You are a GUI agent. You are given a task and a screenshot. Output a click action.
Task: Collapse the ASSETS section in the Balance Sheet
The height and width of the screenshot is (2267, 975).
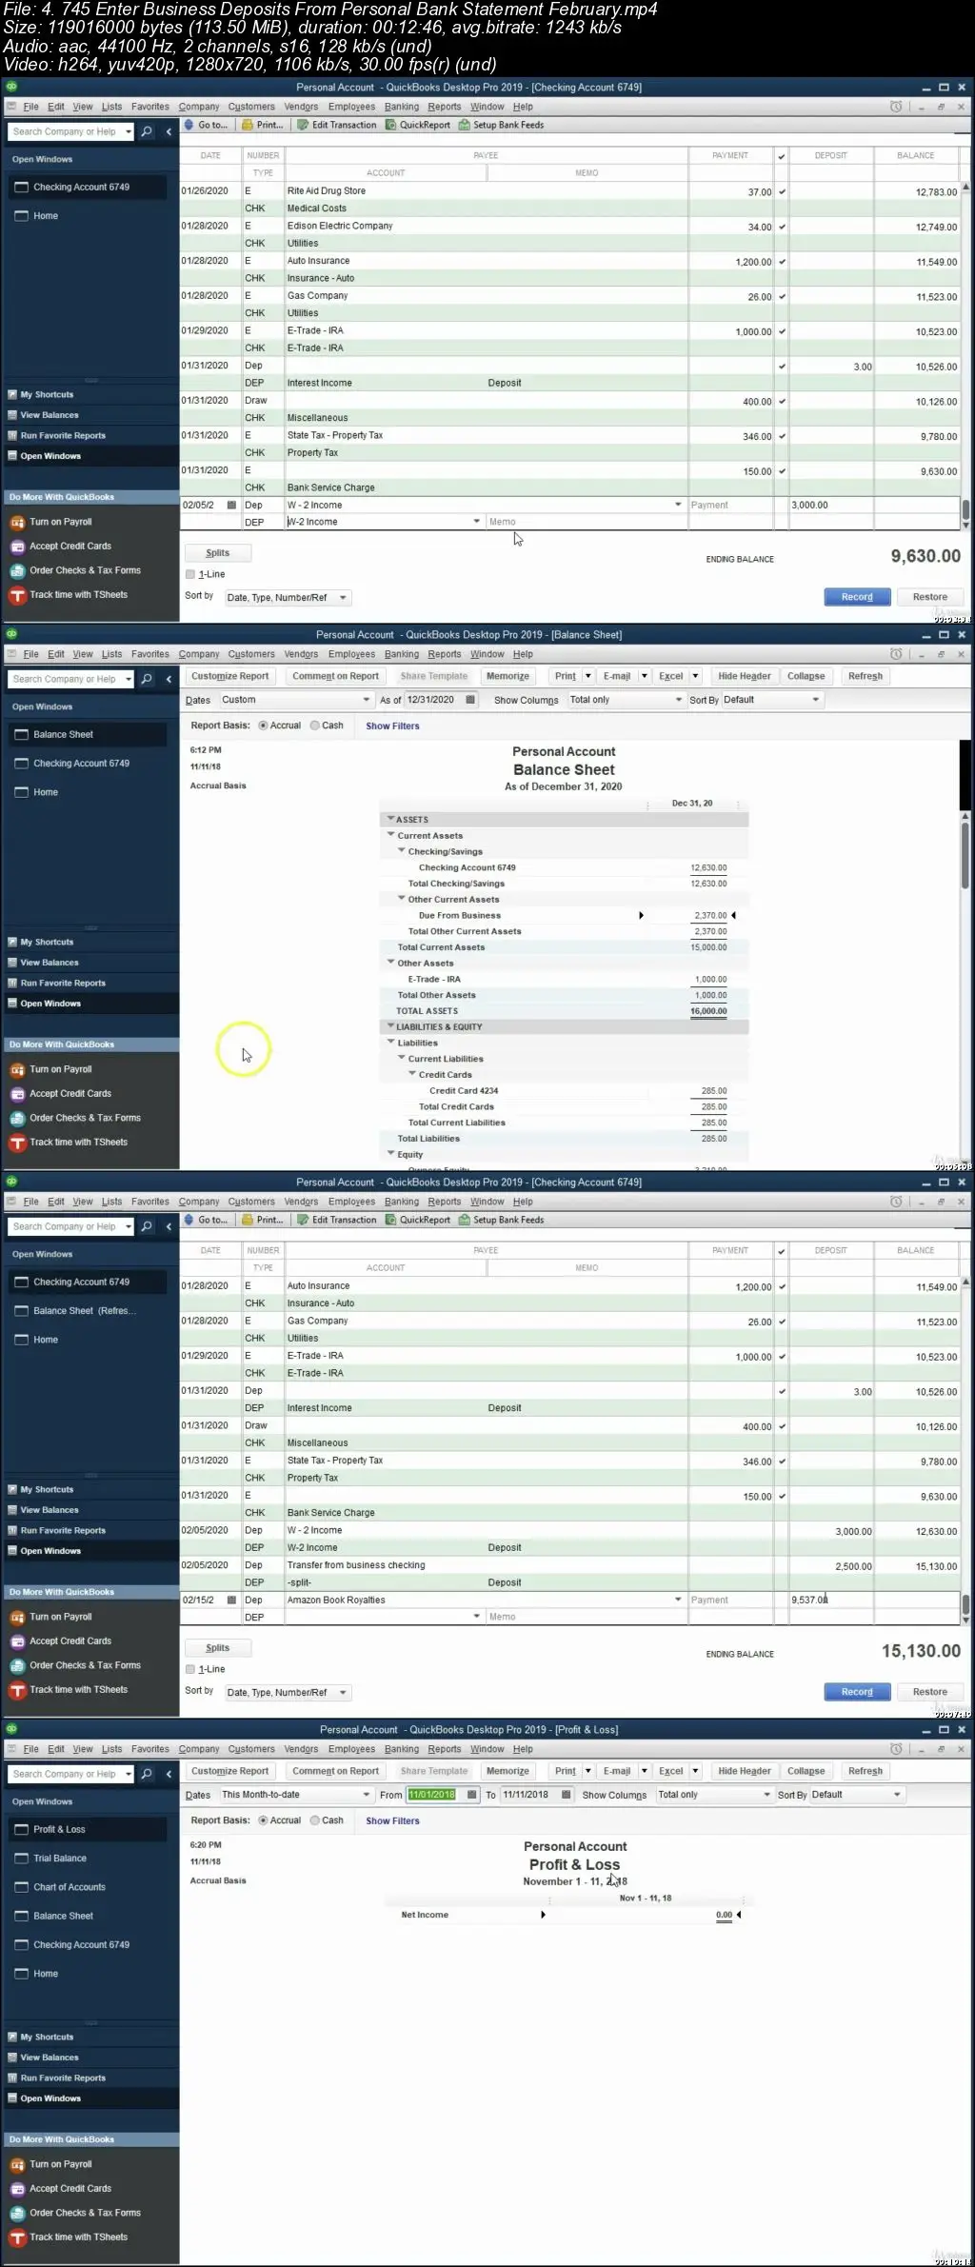(x=390, y=819)
